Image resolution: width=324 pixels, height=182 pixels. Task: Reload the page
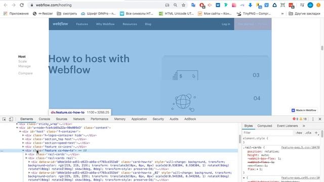(x=22, y=5)
